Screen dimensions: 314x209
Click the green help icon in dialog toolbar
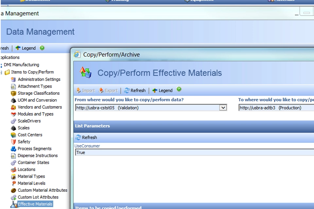coord(179,89)
